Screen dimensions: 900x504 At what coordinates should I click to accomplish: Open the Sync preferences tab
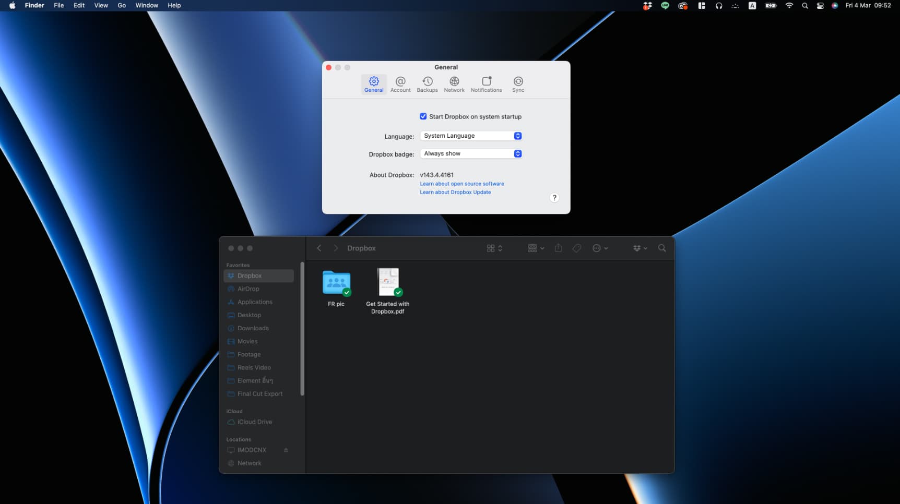(518, 84)
